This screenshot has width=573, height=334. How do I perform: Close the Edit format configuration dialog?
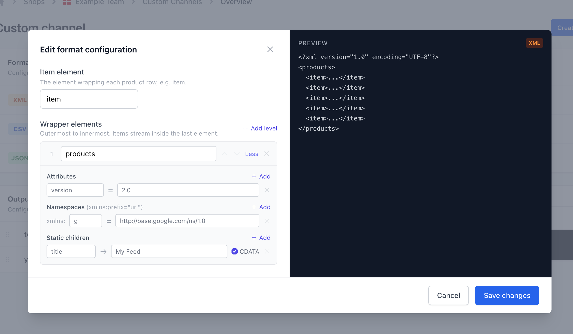270,49
